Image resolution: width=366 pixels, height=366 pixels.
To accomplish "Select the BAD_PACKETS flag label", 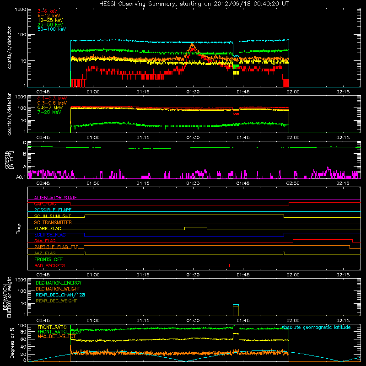I will [x=50, y=266].
